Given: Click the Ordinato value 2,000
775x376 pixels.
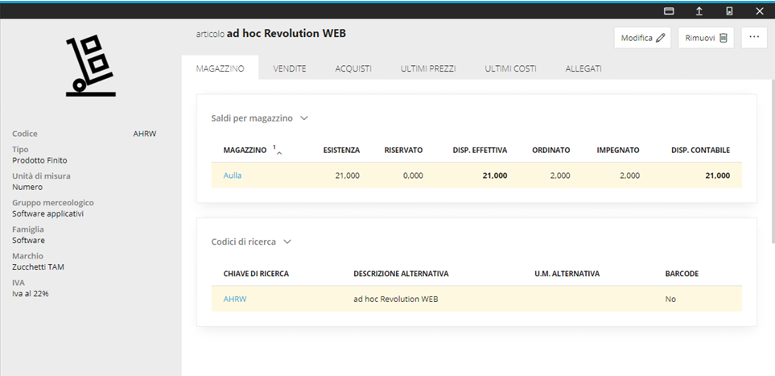Looking at the screenshot, I should click(x=560, y=176).
